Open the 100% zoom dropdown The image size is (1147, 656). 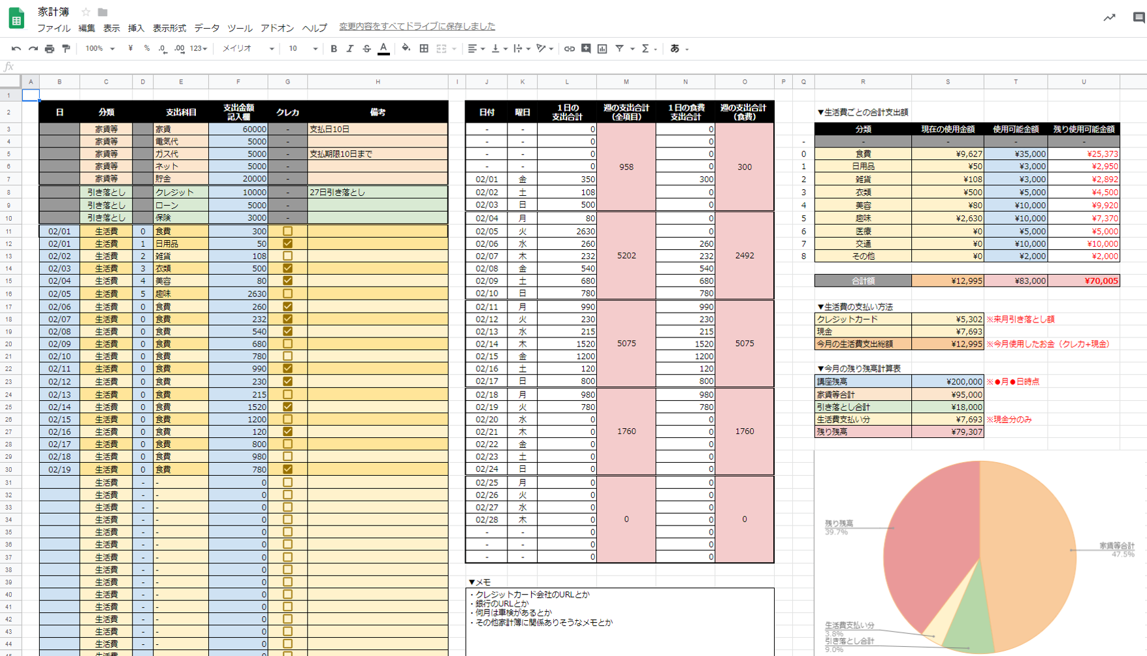pos(100,49)
